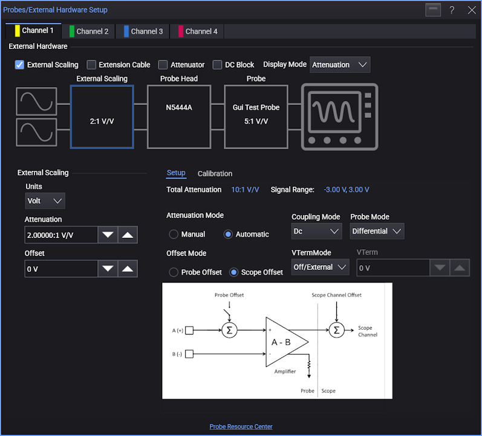Open the Calibration tab

pos(215,174)
